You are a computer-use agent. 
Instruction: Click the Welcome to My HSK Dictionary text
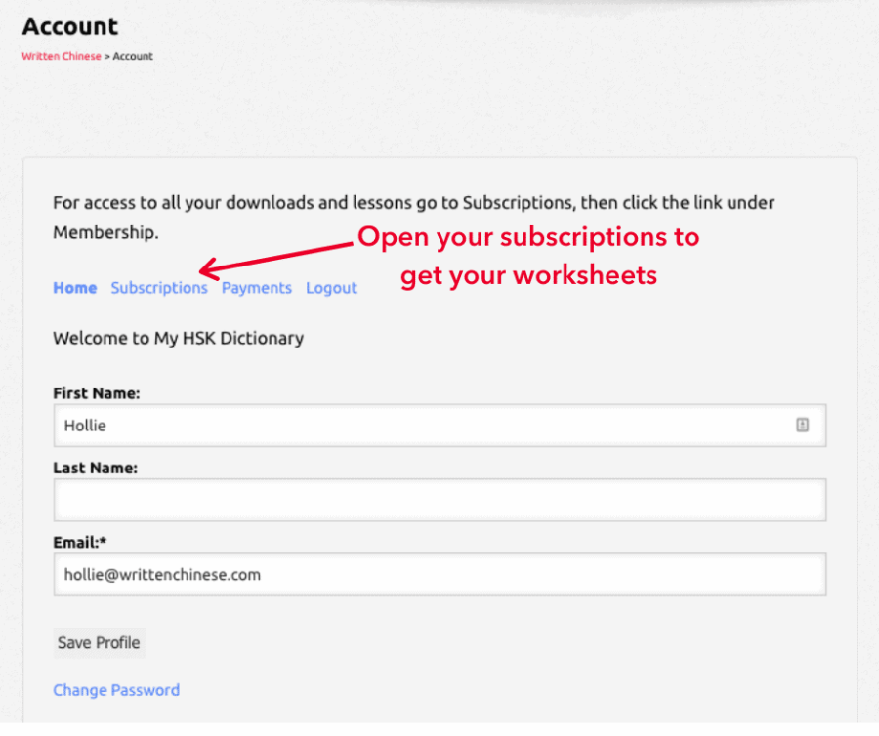(178, 339)
